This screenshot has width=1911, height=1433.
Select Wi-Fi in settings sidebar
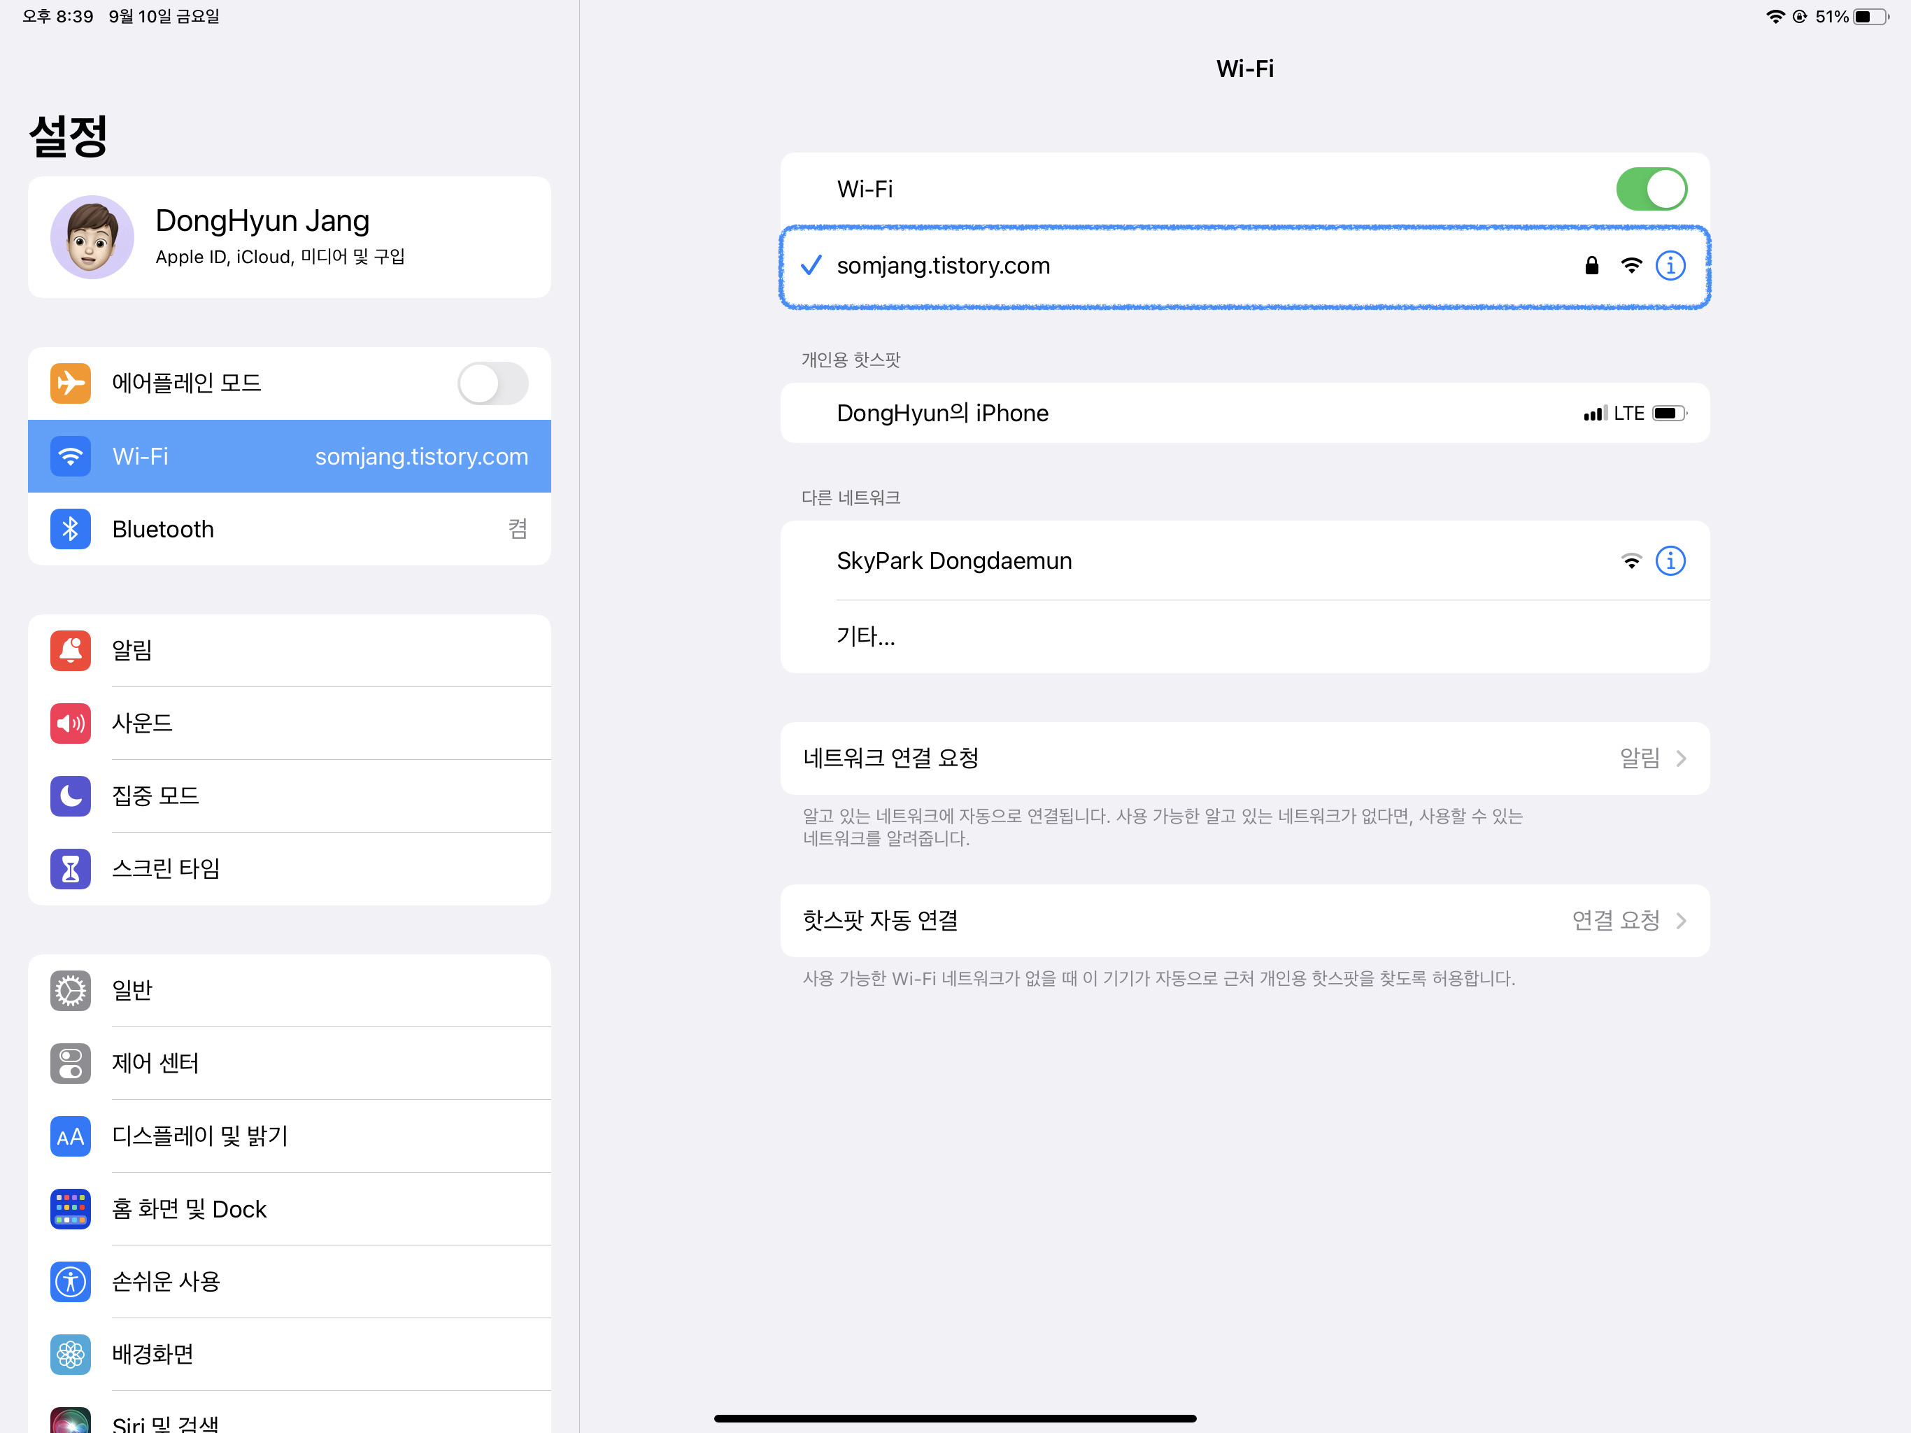(290, 456)
